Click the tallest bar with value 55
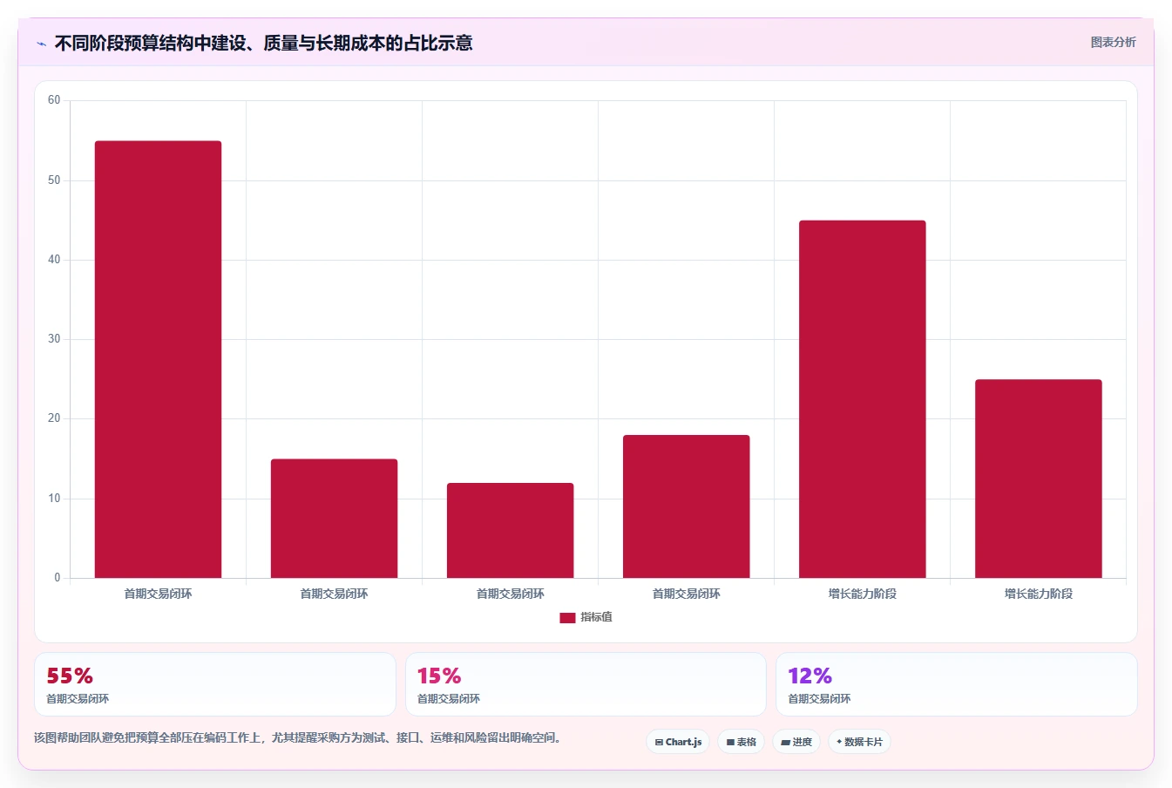1172x788 pixels. coord(158,359)
